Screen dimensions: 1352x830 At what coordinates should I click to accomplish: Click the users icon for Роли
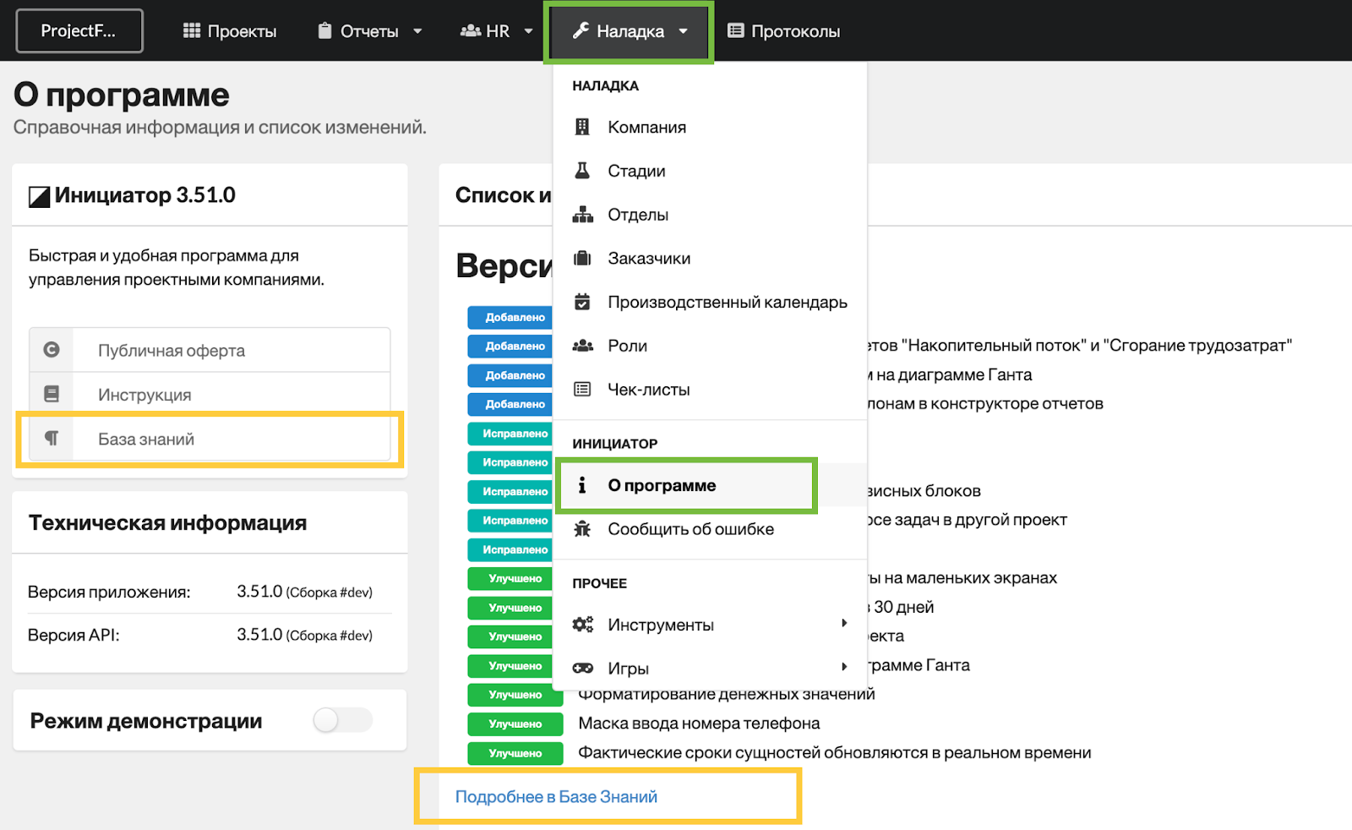coord(582,346)
